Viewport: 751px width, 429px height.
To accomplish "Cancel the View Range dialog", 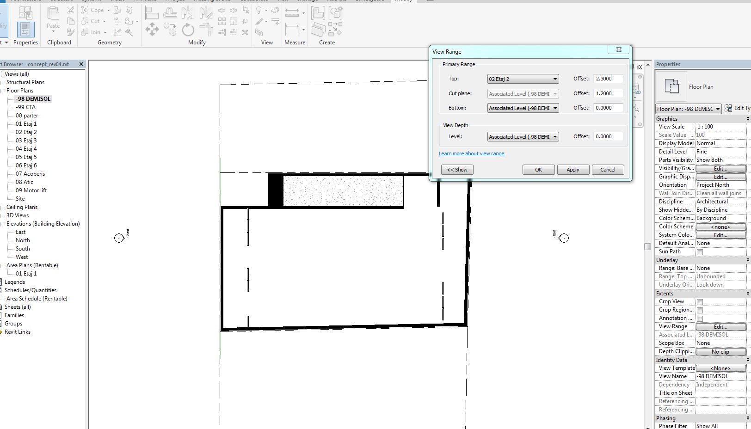I will coord(608,170).
